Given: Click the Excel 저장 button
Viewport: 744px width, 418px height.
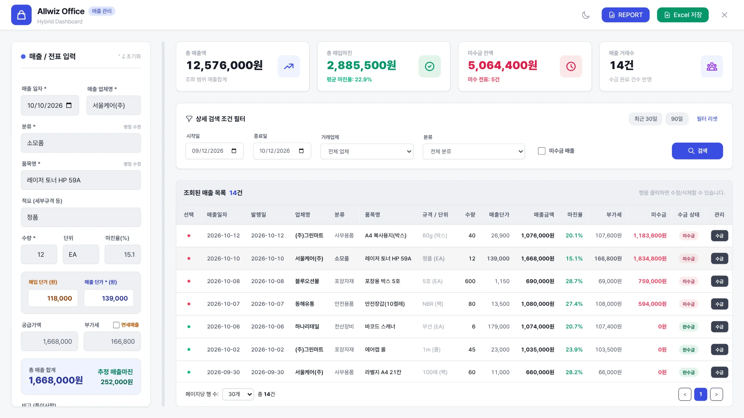Looking at the screenshot, I should 683,15.
